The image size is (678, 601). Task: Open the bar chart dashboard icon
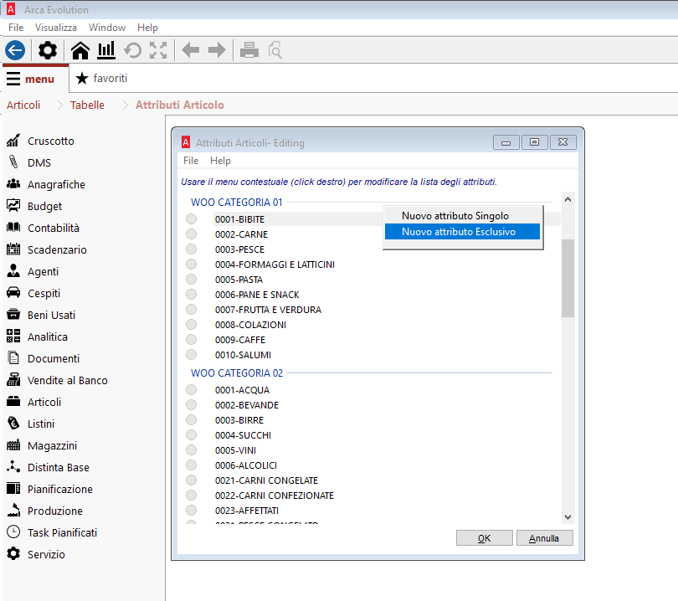tap(106, 50)
